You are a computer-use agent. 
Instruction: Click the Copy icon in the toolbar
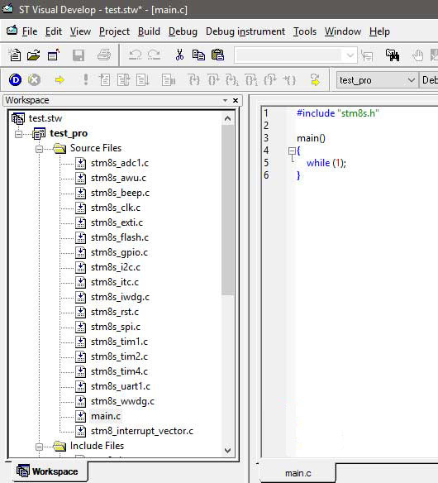point(198,55)
